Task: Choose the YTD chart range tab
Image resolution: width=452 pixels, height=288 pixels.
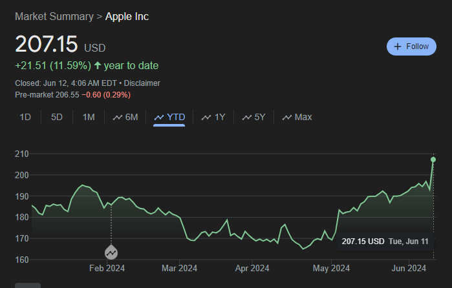Action: pos(169,118)
